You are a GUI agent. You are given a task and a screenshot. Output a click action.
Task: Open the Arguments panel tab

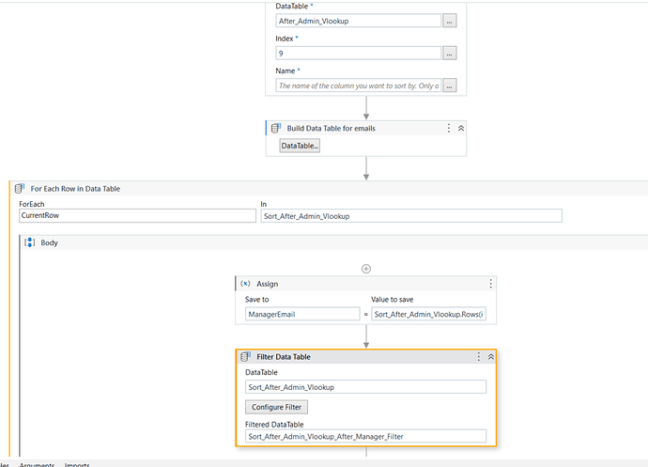coord(37,464)
